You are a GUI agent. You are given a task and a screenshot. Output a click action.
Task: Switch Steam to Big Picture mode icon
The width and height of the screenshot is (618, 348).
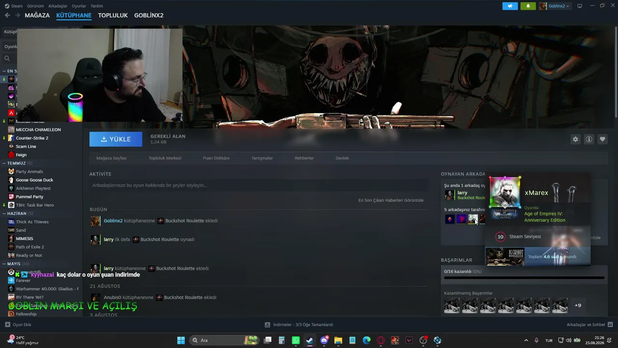[x=580, y=6]
